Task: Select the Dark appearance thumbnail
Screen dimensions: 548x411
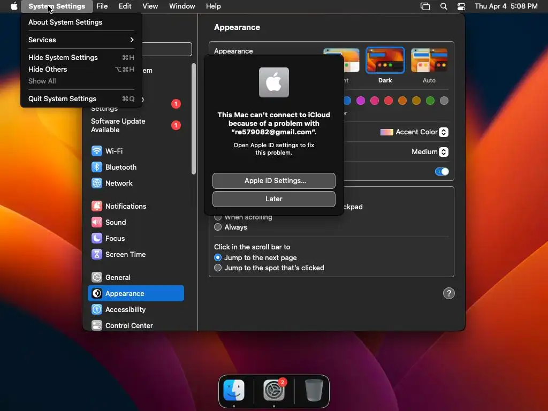Action: pyautogui.click(x=385, y=60)
